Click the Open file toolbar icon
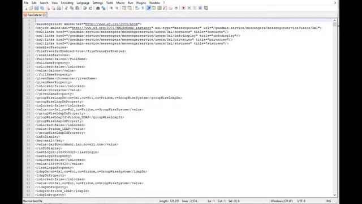The image size is (362, 204). click(31, 8)
